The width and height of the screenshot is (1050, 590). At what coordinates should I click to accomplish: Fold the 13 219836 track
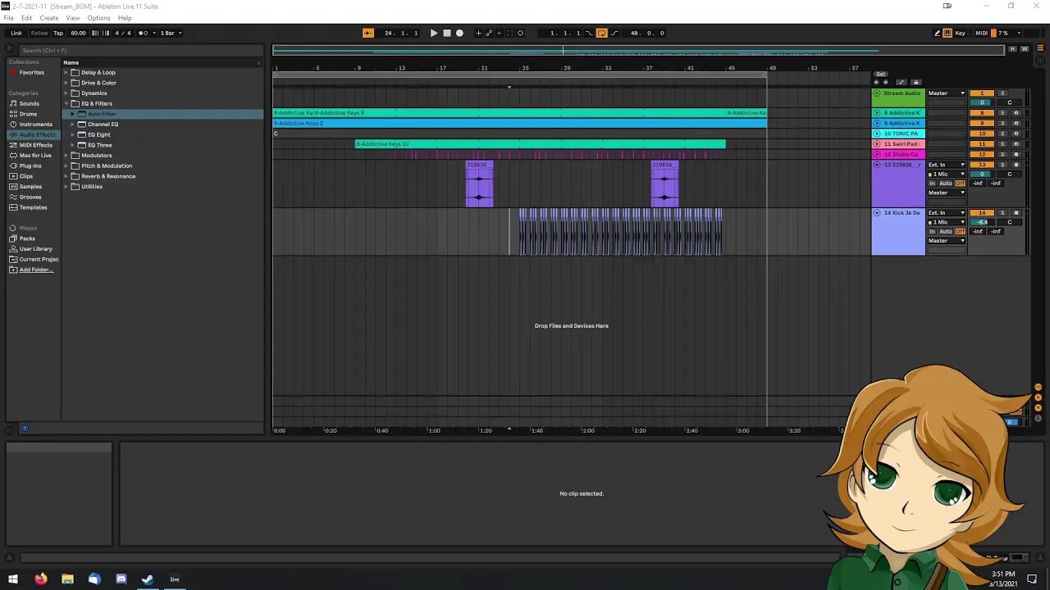[x=877, y=165]
